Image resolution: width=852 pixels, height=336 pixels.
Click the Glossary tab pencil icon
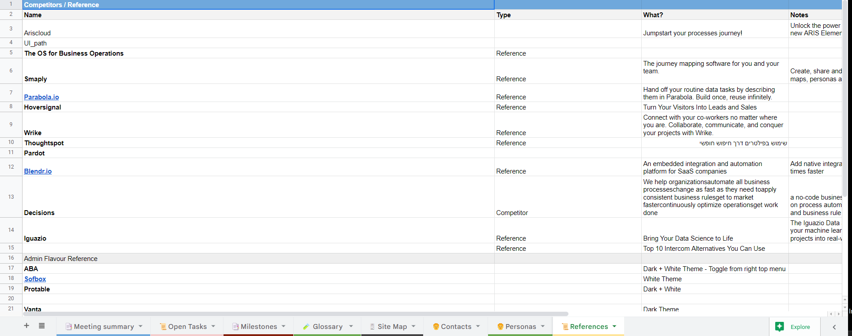click(306, 327)
